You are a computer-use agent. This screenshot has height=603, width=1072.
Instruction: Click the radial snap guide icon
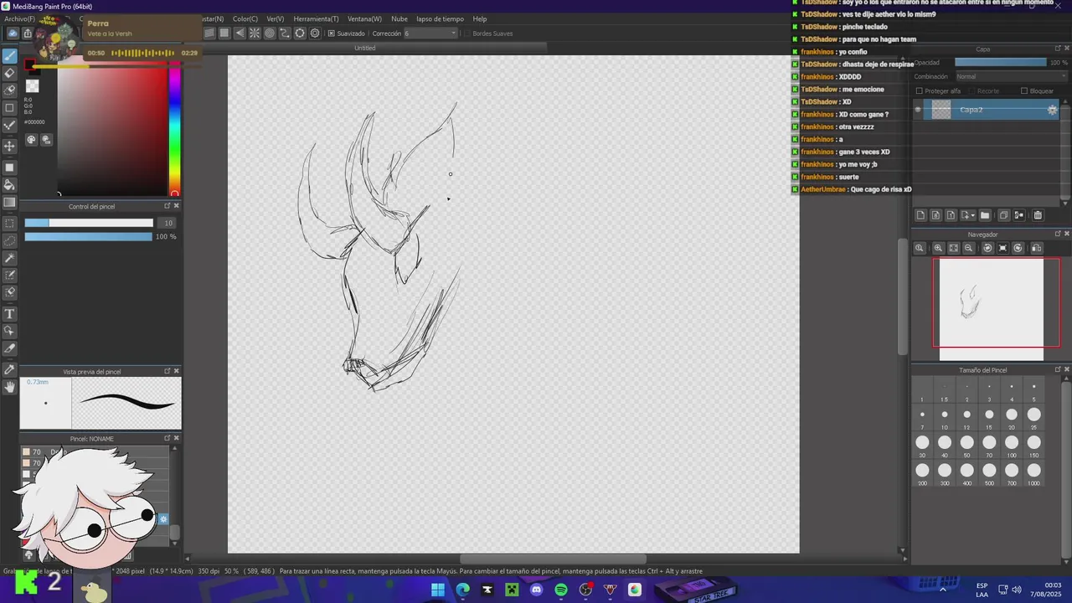point(255,33)
